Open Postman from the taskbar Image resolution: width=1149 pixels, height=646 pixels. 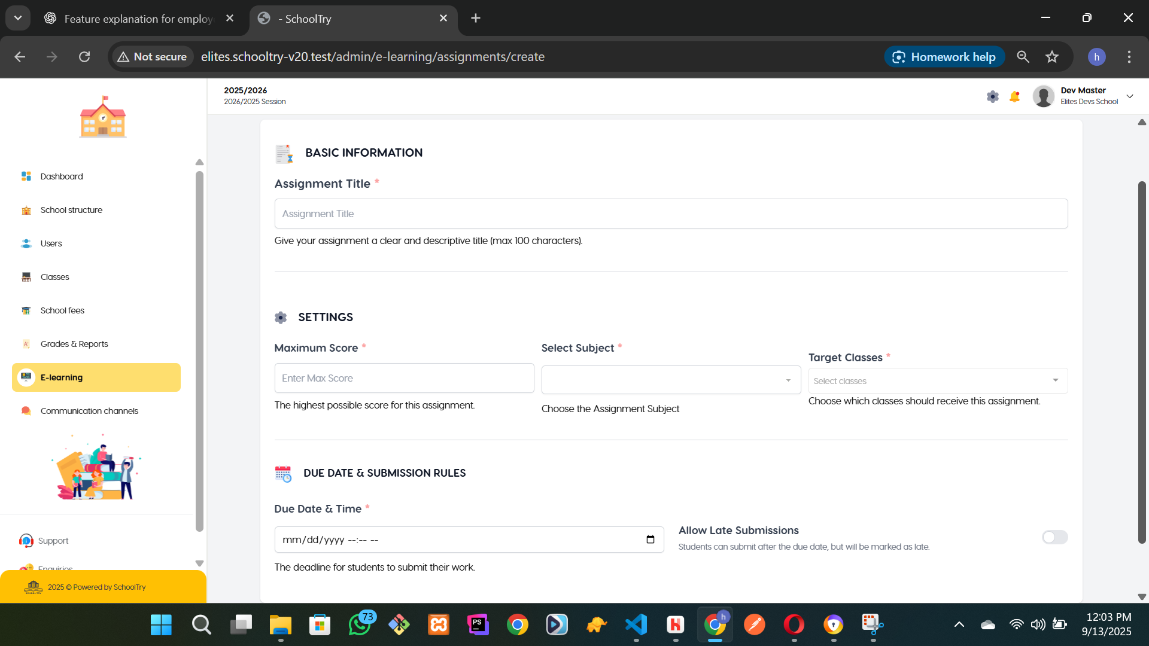(x=755, y=624)
